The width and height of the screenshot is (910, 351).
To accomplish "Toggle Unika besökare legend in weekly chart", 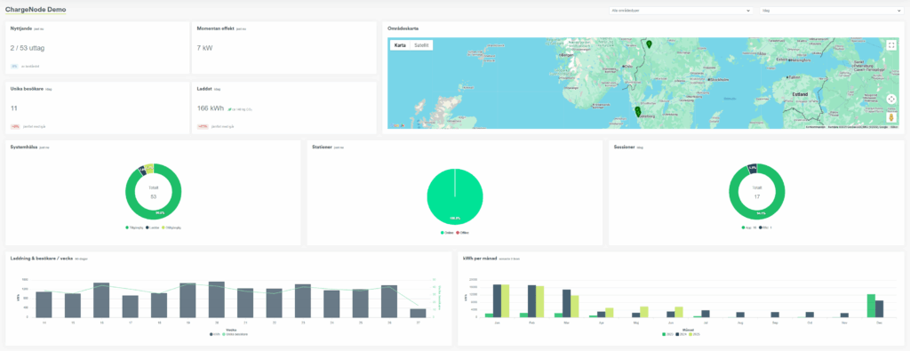I will click(234, 334).
